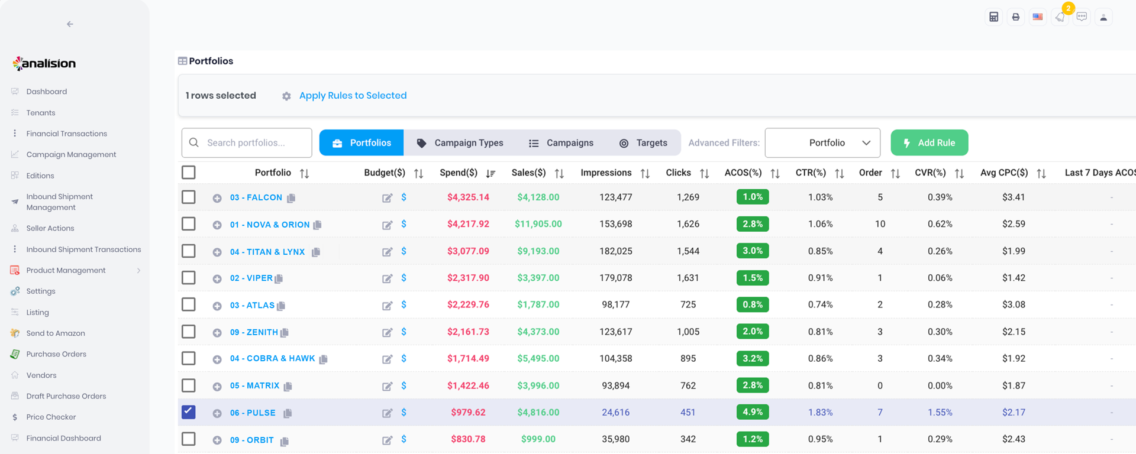This screenshot has height=454, width=1136.
Task: Open the user profile icon
Action: pos(1103,17)
